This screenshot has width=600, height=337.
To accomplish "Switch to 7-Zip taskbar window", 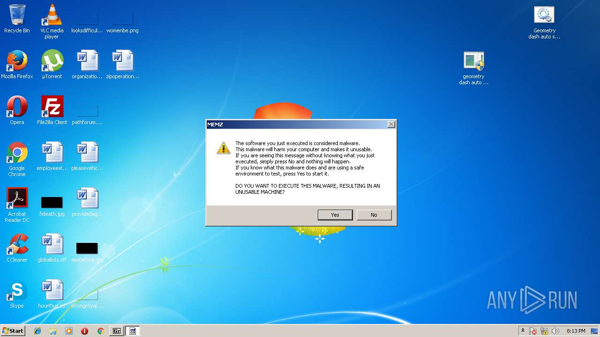I will [117, 331].
